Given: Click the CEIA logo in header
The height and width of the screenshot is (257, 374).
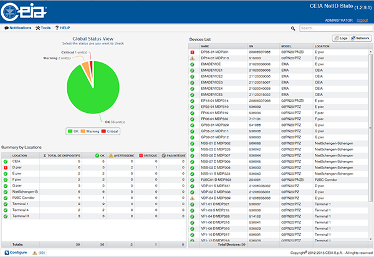Looking at the screenshot, I should tap(24, 12).
